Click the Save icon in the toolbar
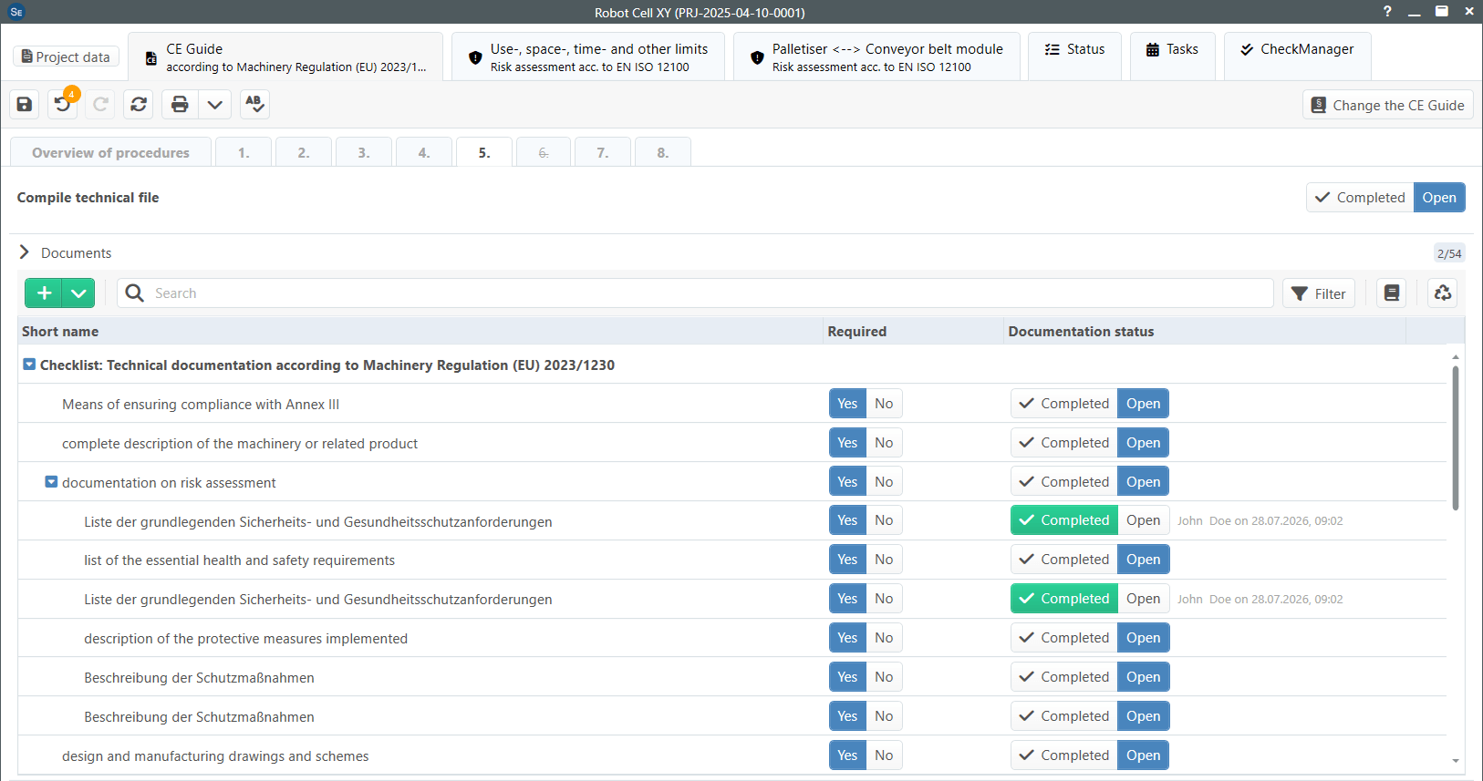The image size is (1483, 781). (x=25, y=104)
